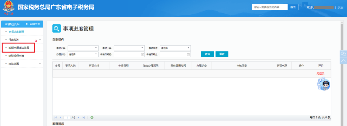Click the back-to-top arrow side button

[x=343, y=61]
